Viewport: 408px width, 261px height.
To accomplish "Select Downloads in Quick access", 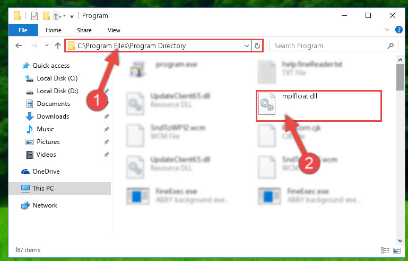I will (53, 116).
